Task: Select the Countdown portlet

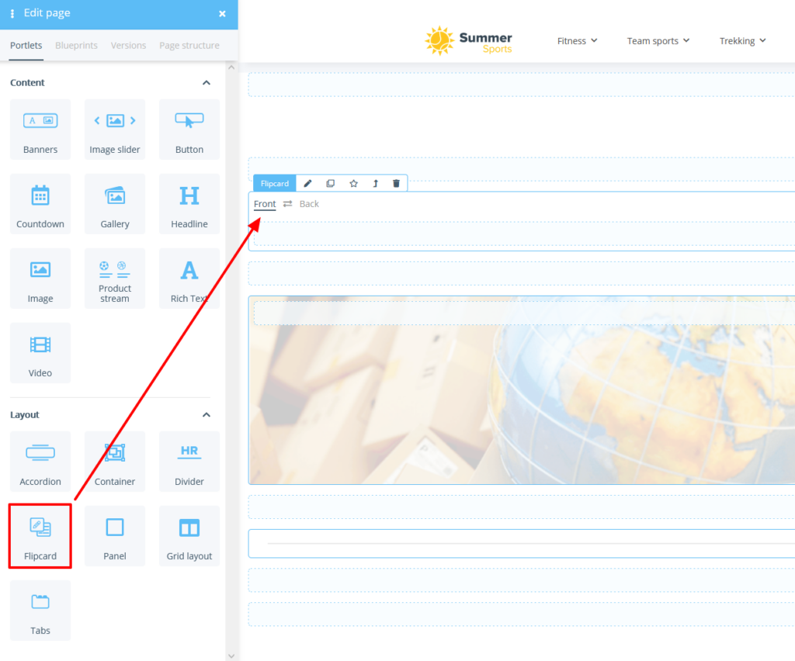Action: pyautogui.click(x=40, y=203)
